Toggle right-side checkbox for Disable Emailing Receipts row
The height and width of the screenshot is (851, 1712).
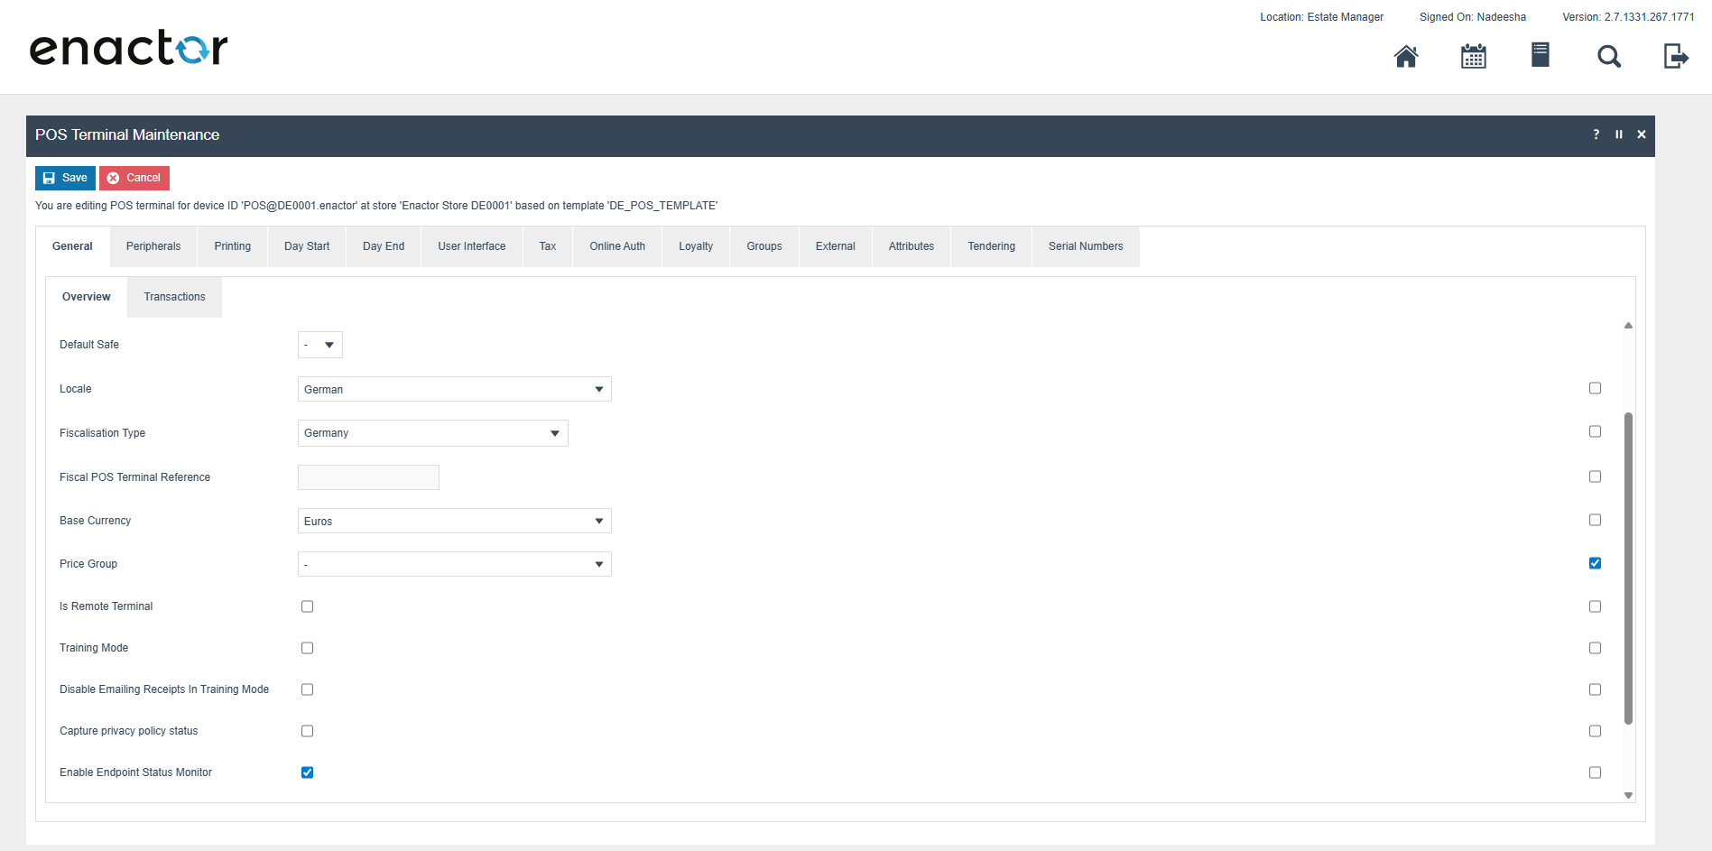pyautogui.click(x=1596, y=689)
